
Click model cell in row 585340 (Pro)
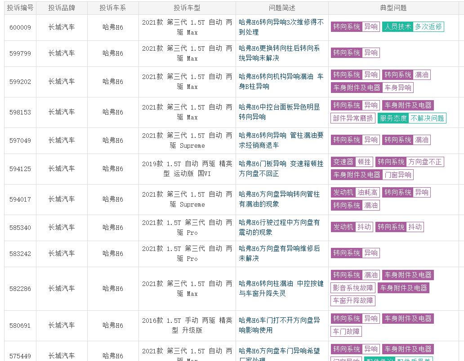tap(187, 228)
